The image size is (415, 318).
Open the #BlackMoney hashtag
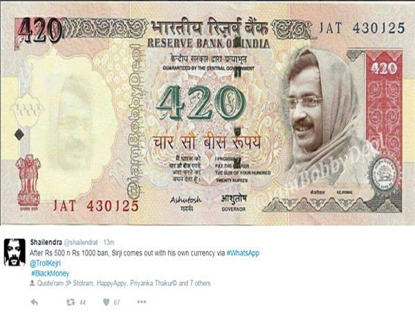(x=50, y=273)
